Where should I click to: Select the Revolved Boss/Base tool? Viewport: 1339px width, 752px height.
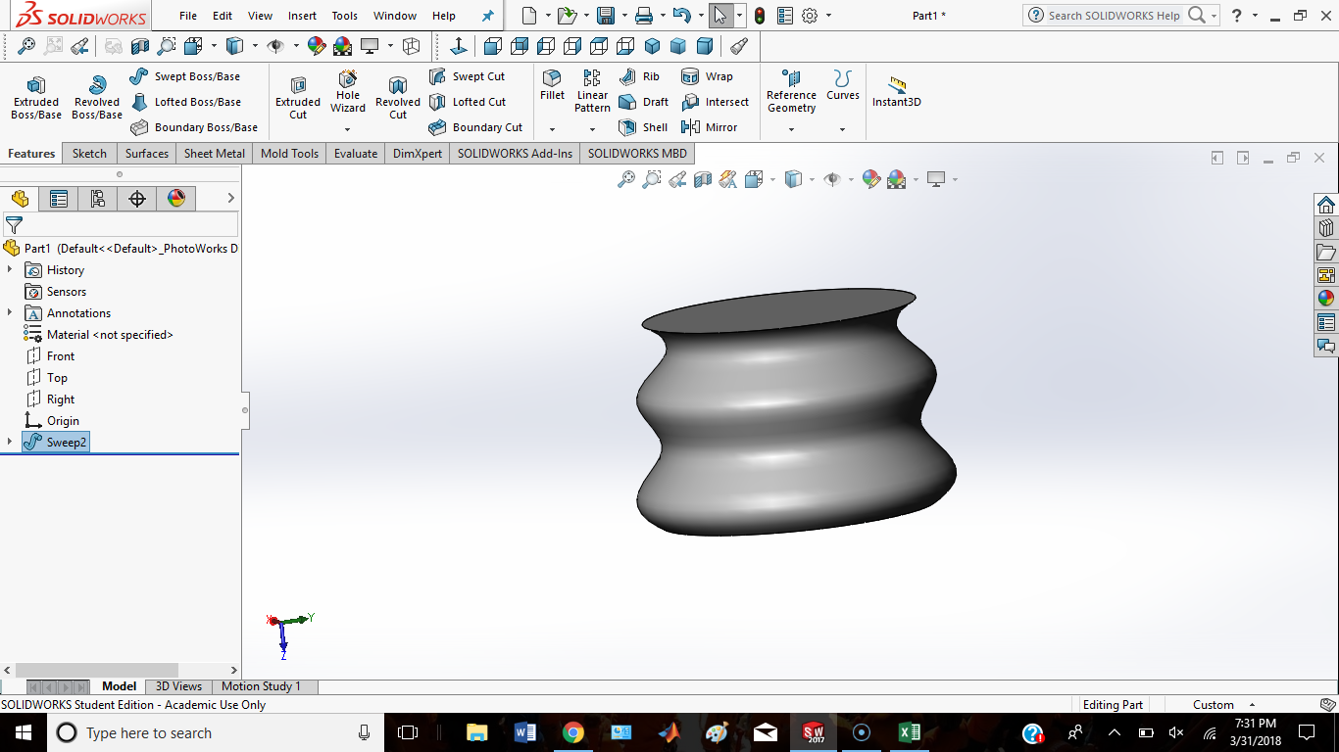(97, 98)
